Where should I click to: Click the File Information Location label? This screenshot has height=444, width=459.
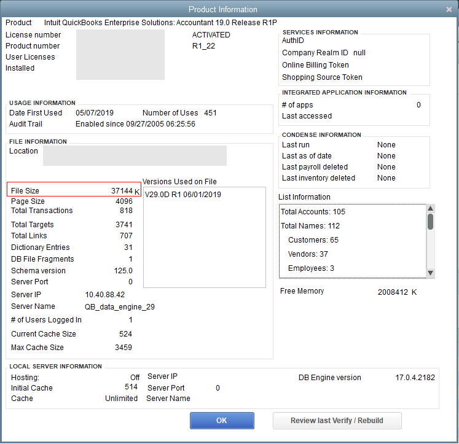coord(24,151)
